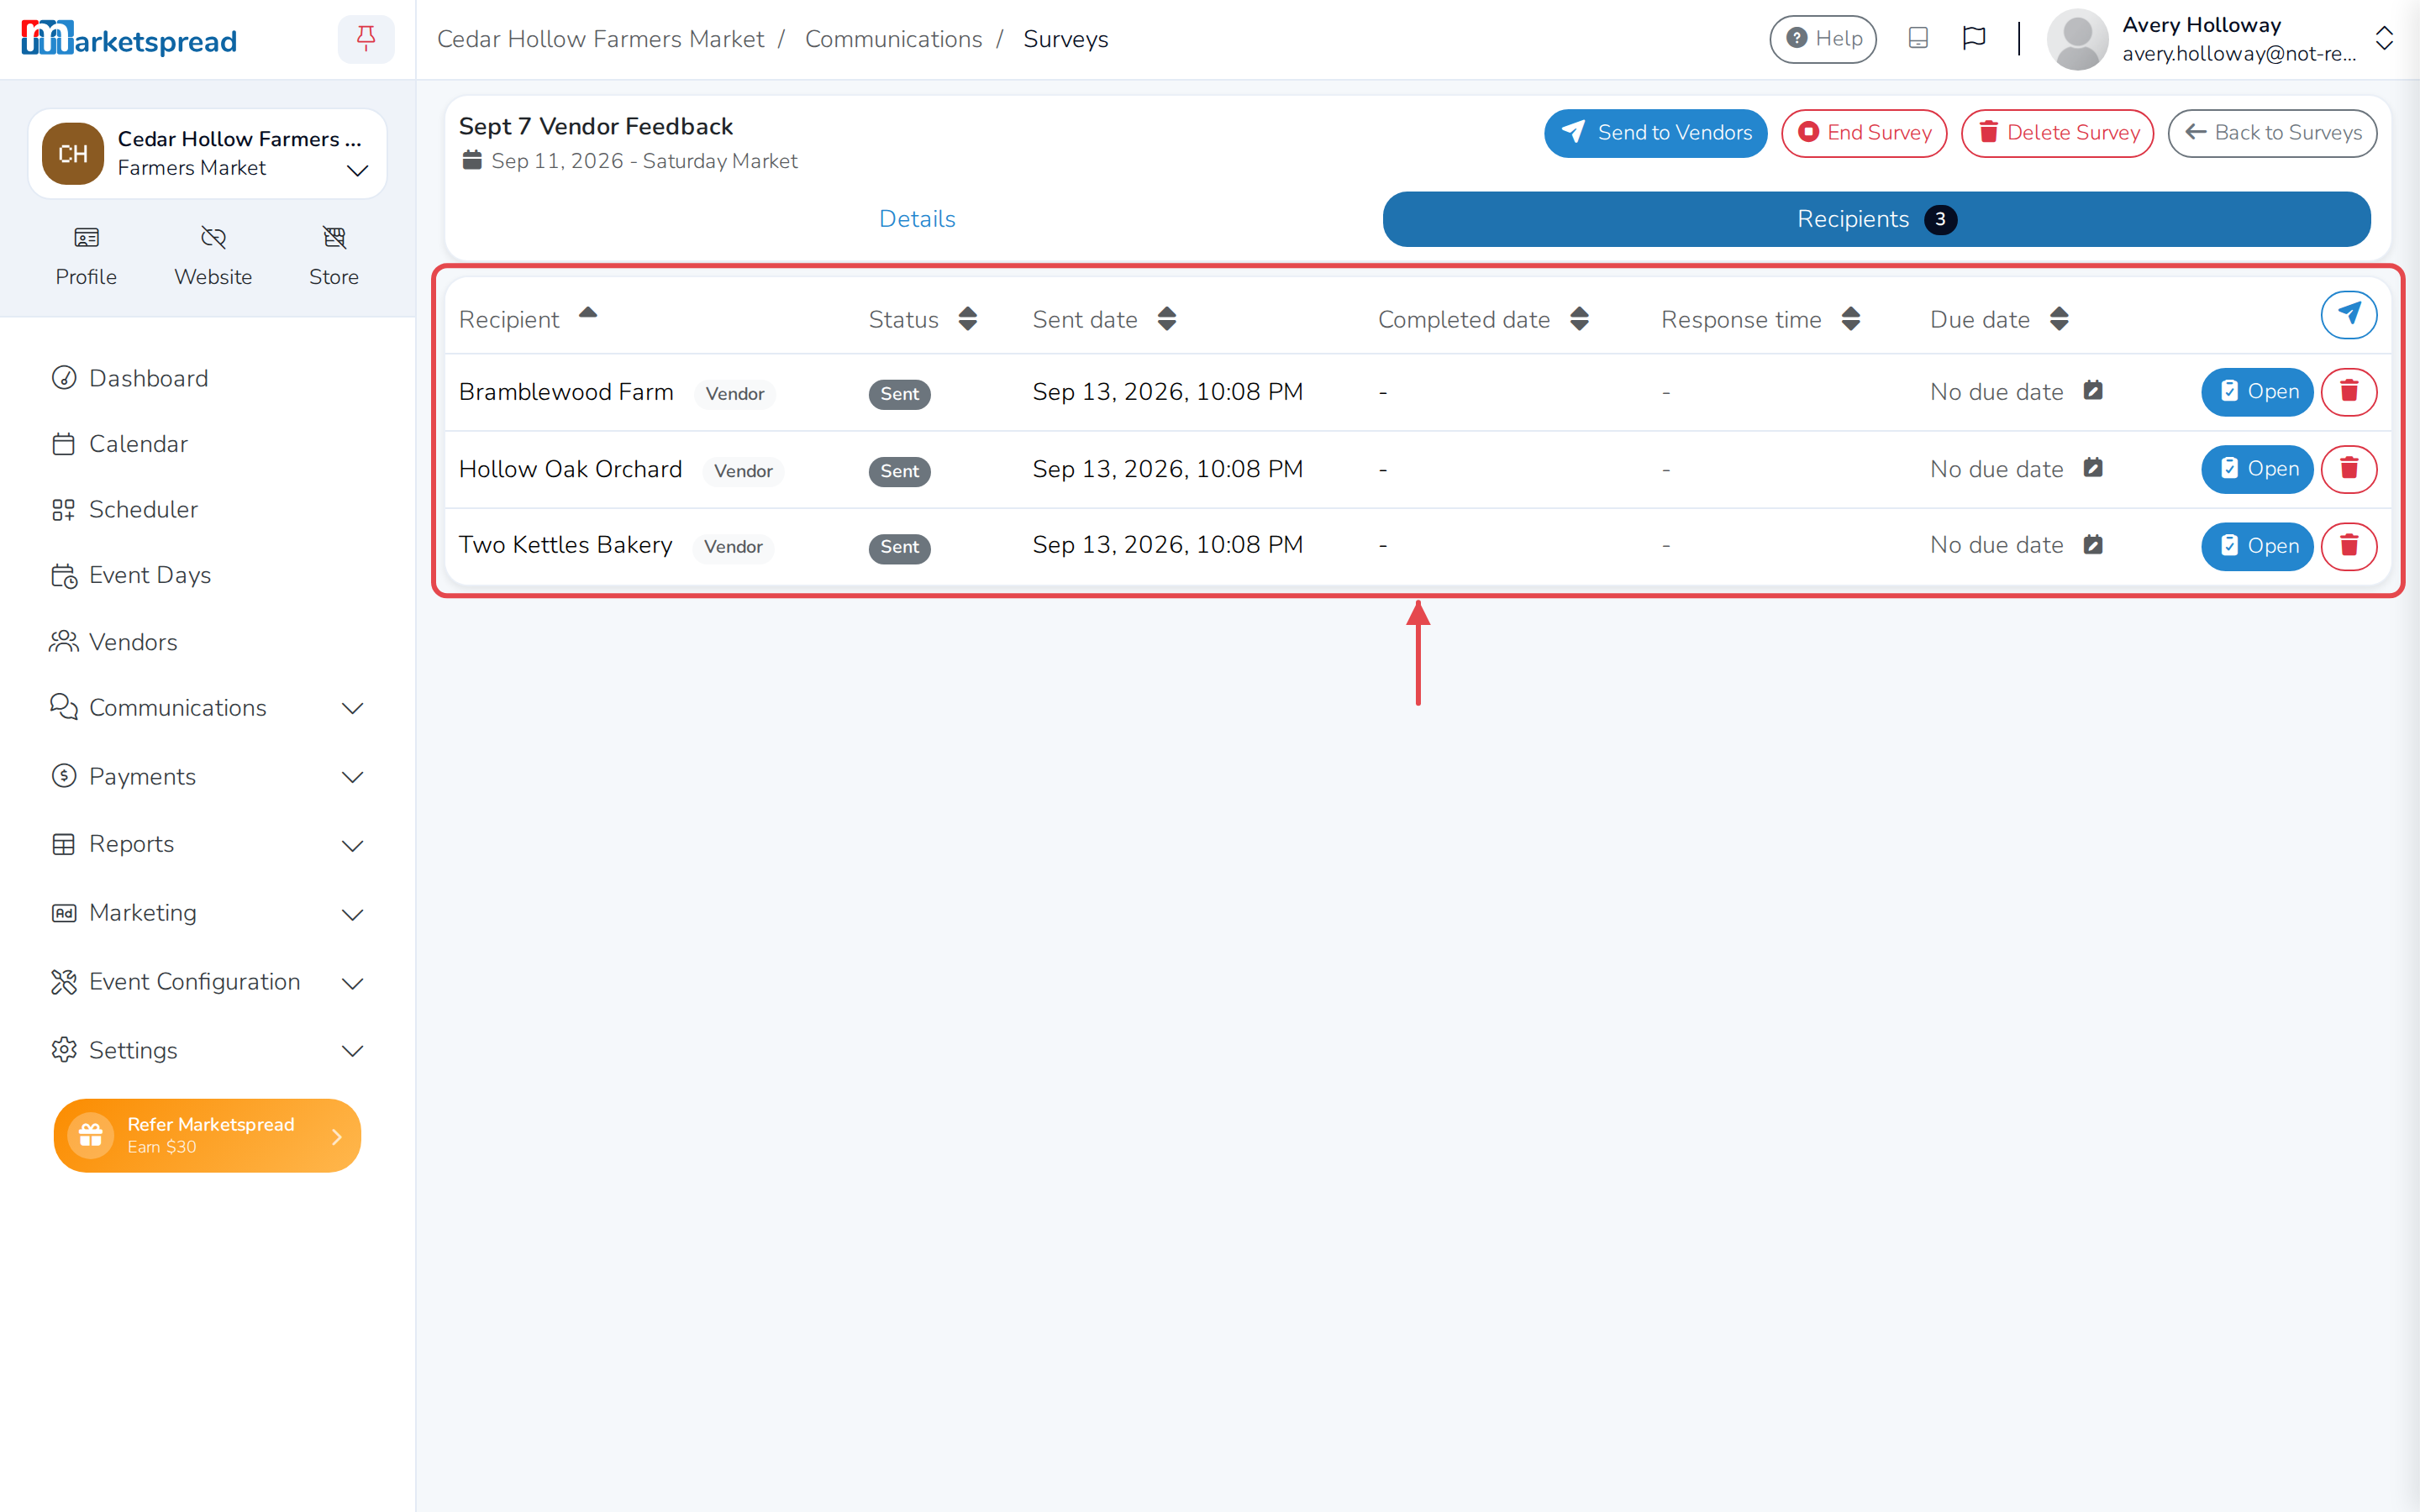Image resolution: width=2420 pixels, height=1512 pixels.
Task: Click Delete Survey
Action: pos(2057,133)
